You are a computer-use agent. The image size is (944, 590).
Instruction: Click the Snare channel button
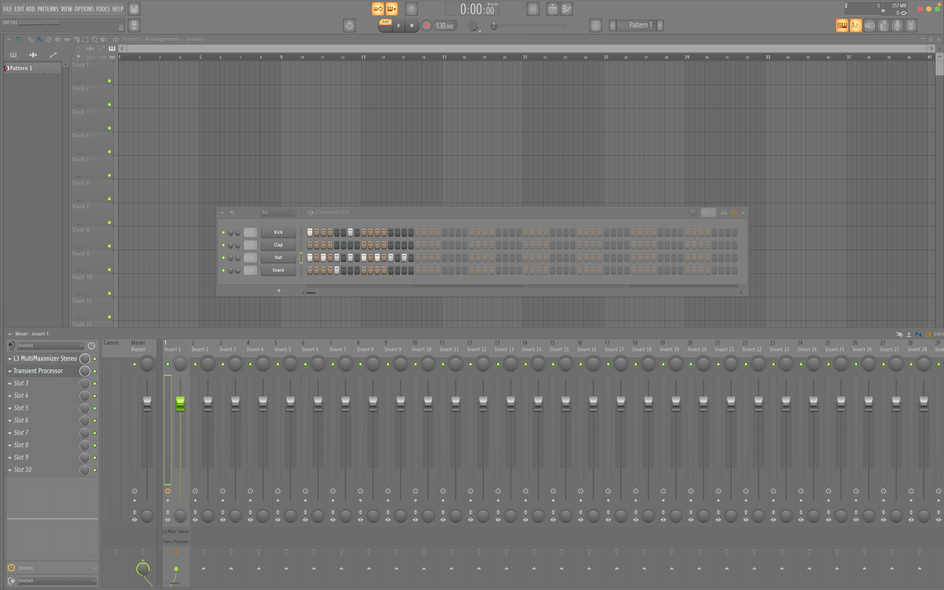[278, 270]
